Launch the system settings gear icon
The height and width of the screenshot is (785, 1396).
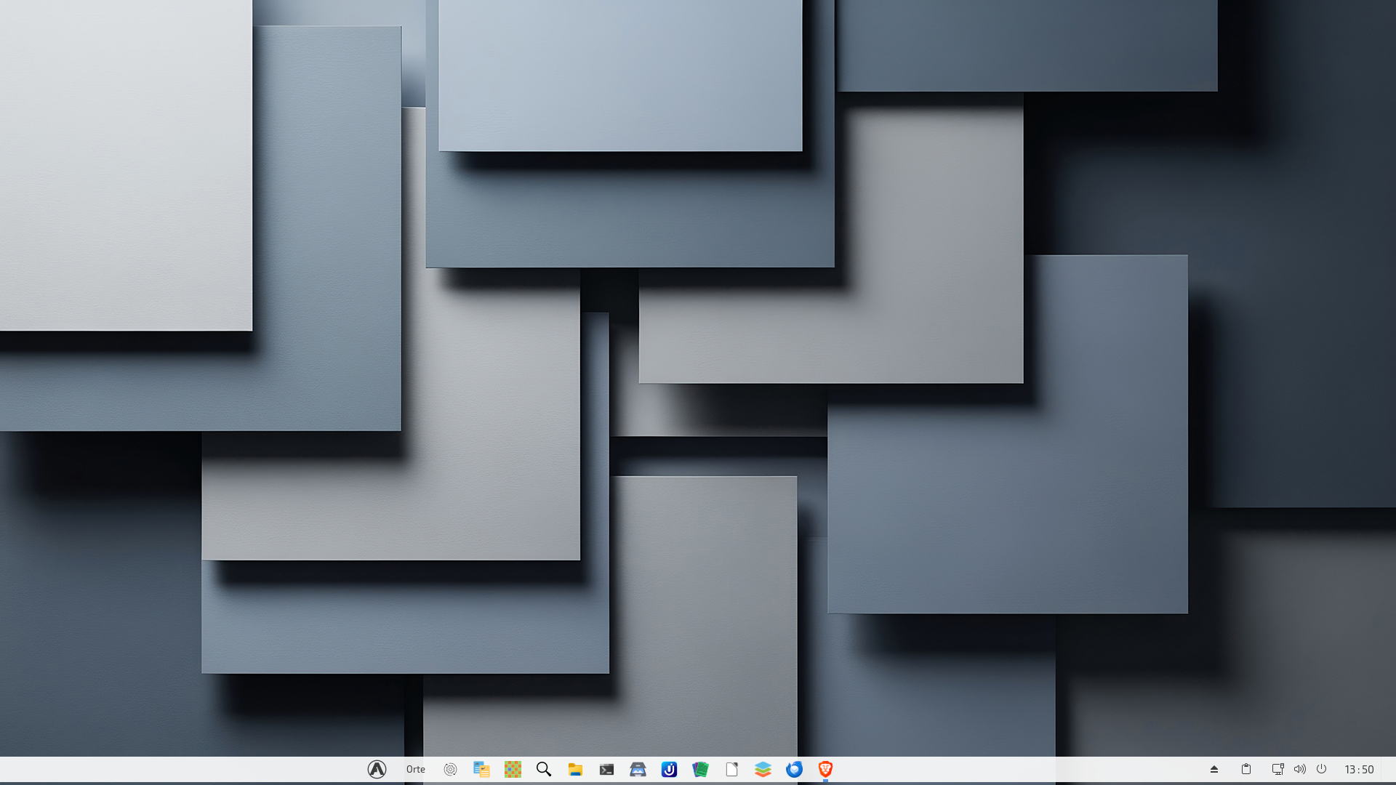pos(450,769)
